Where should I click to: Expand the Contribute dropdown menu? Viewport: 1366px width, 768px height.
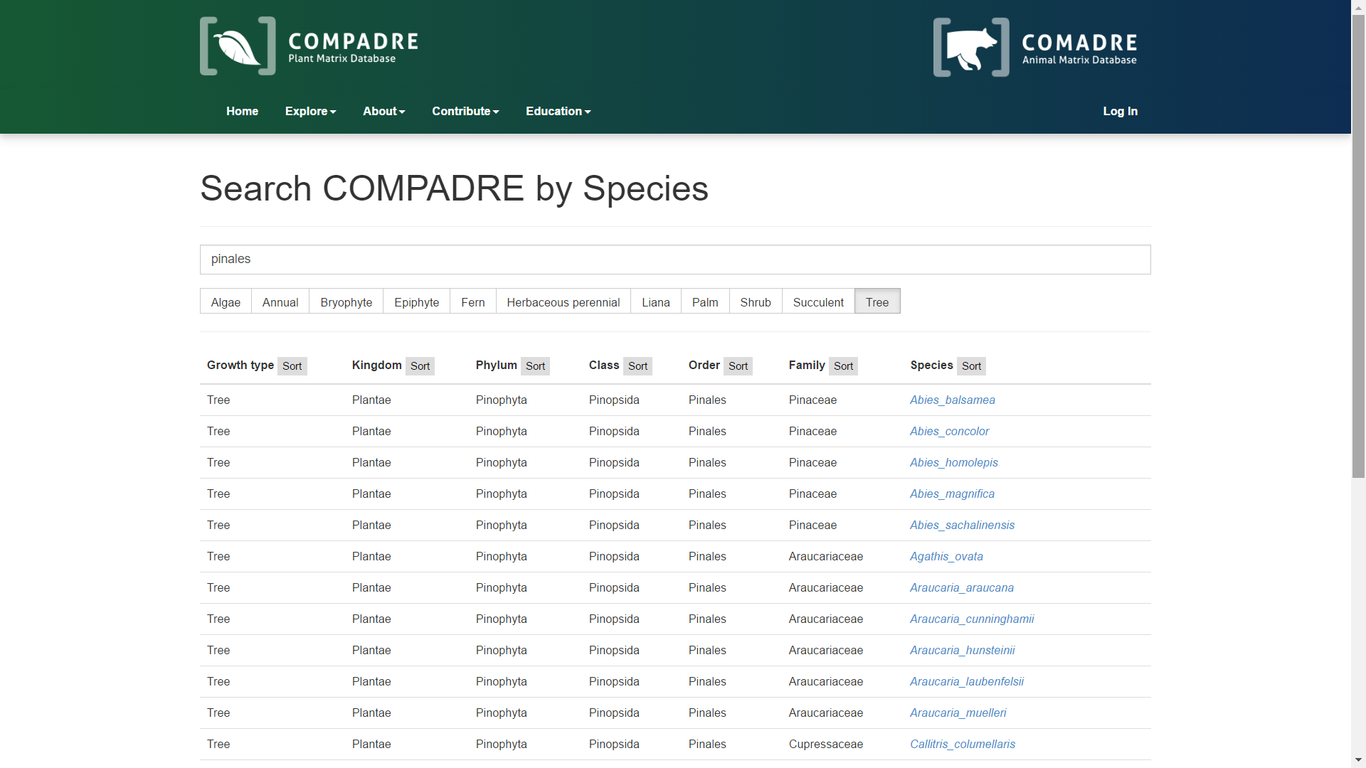coord(465,111)
